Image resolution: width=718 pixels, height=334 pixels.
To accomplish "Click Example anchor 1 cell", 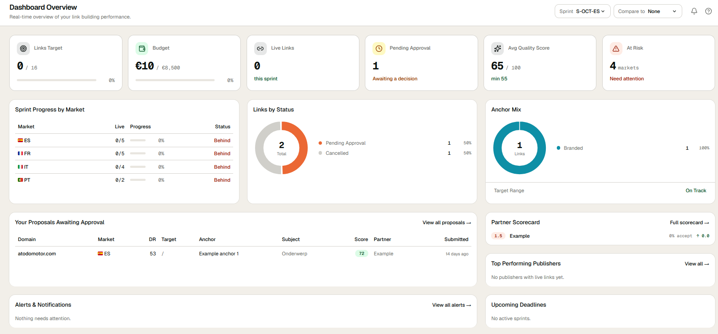I will tap(219, 254).
